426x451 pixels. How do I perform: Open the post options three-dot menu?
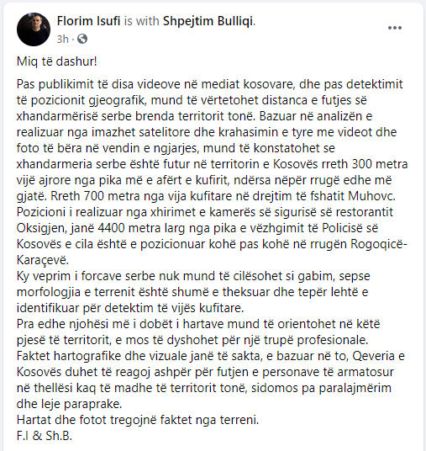point(395,28)
